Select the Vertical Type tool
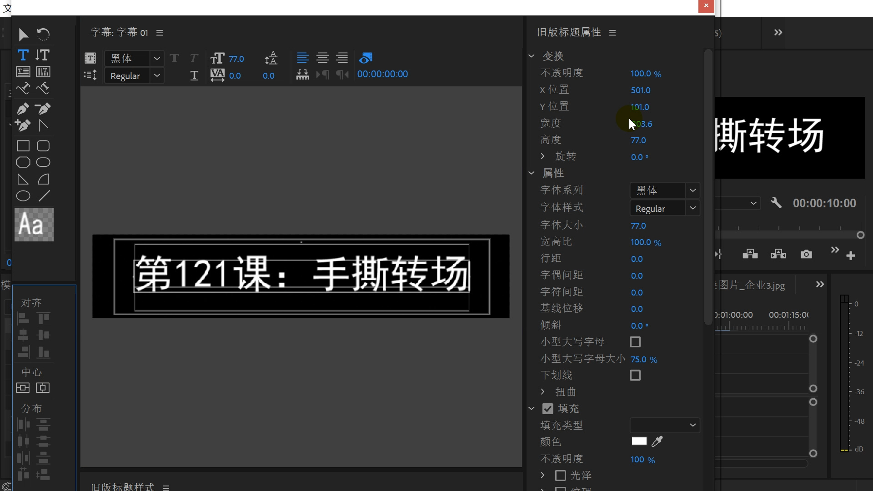The image size is (873, 491). tap(43, 55)
